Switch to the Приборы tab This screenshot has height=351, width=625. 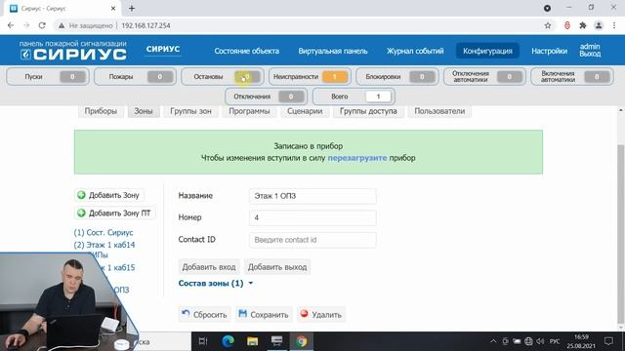101,111
